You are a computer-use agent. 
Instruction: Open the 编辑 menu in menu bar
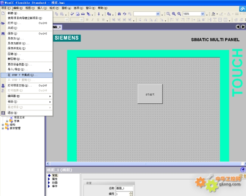coord(18,8)
